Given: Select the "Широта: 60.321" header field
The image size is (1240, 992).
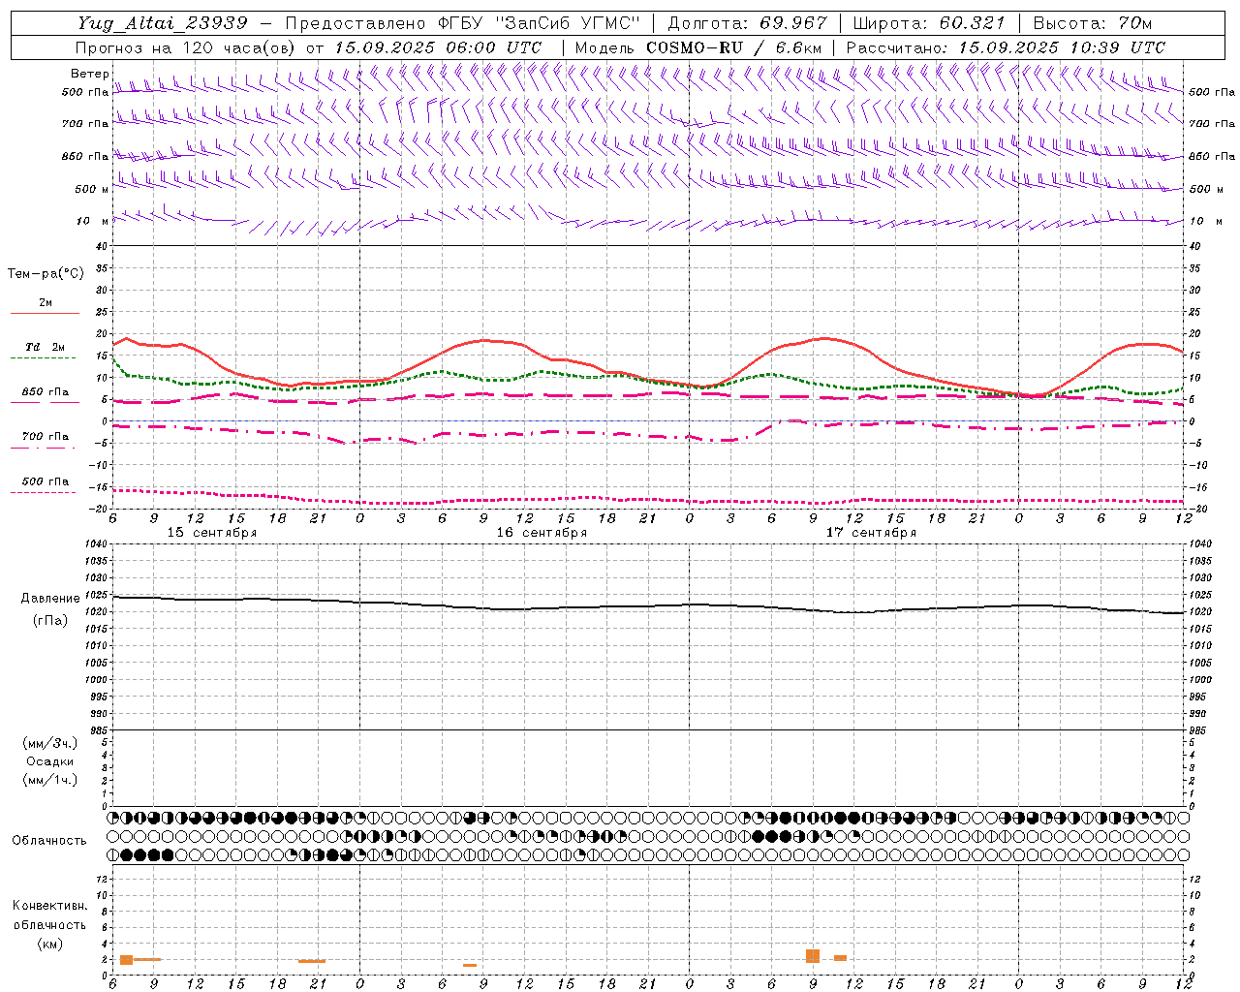Looking at the screenshot, I should point(929,23).
